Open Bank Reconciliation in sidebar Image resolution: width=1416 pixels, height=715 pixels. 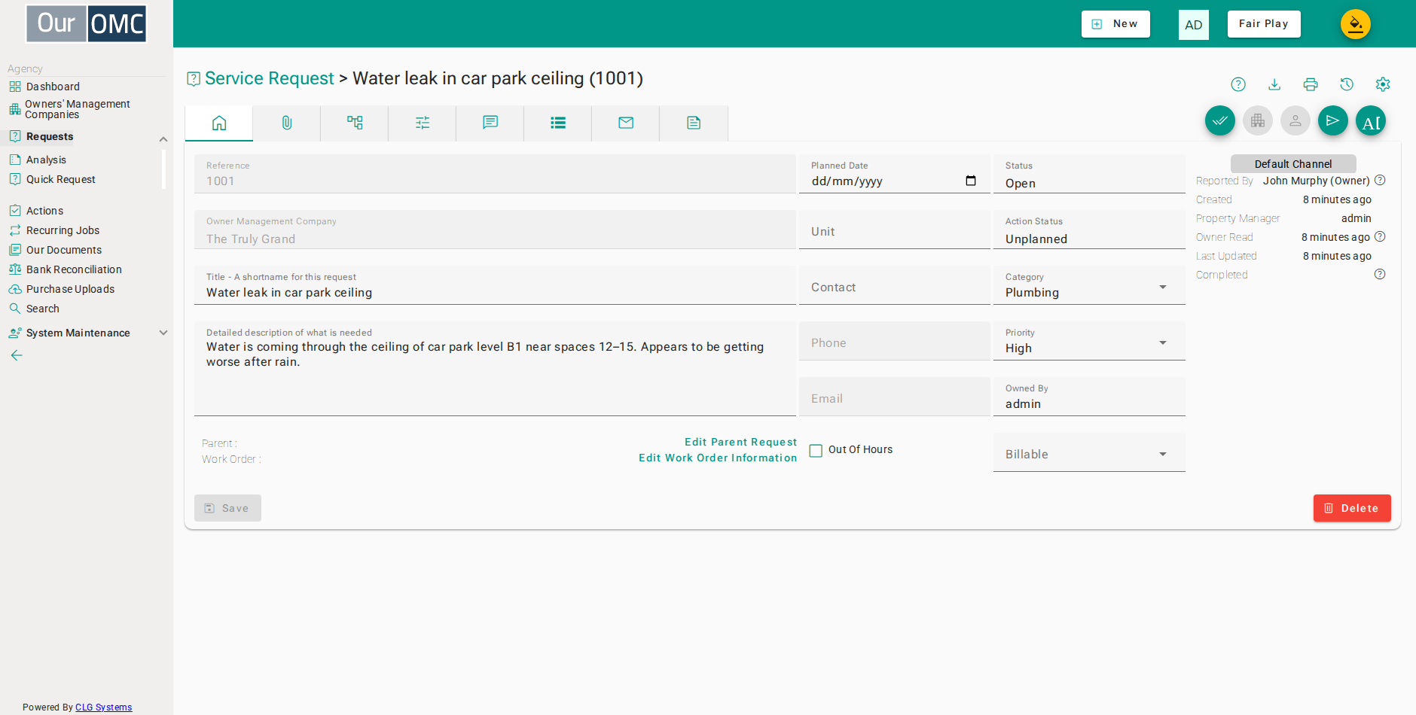coord(74,269)
